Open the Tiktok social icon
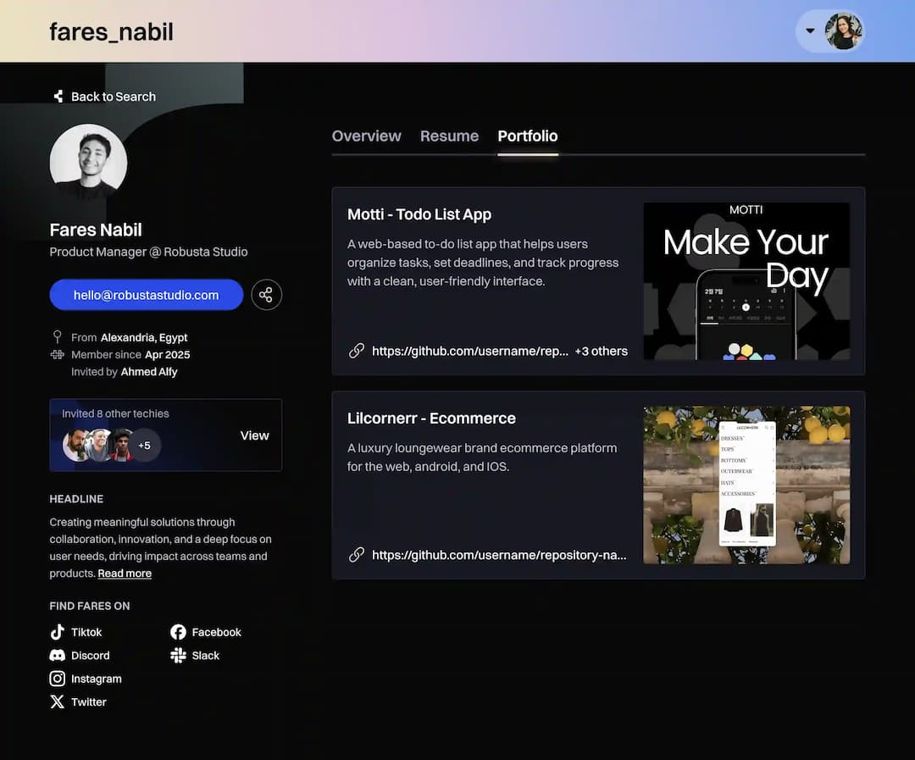 [58, 632]
